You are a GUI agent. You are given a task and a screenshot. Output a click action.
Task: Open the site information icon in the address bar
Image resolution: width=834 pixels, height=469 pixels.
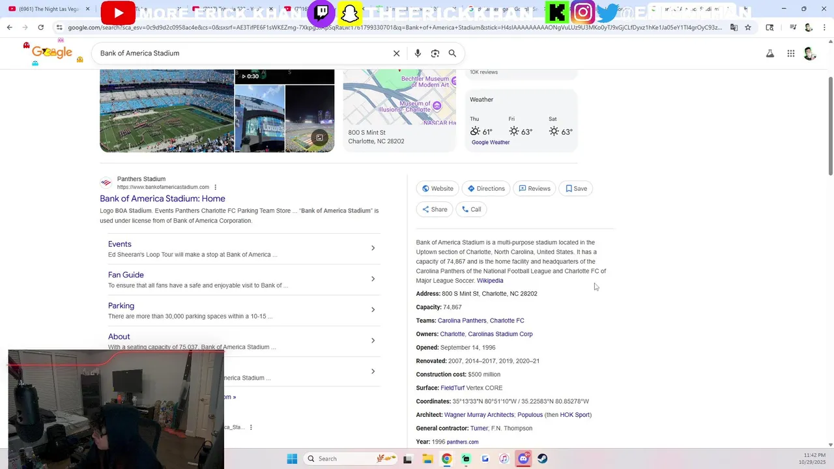click(x=59, y=27)
